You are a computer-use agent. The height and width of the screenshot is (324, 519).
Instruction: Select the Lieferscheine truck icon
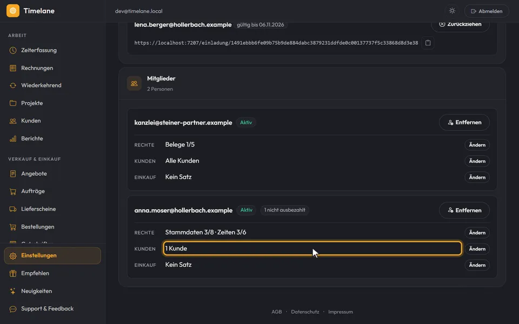[13, 209]
